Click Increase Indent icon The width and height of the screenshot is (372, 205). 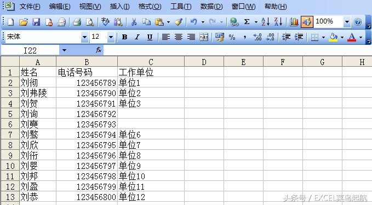pyautogui.click(x=299, y=37)
